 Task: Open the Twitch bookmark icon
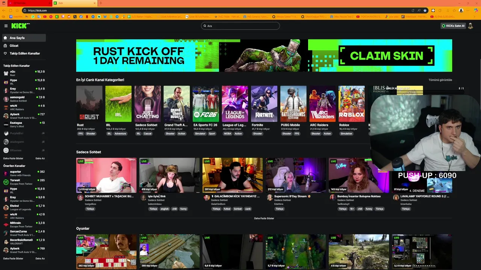pyautogui.click(x=63, y=16)
